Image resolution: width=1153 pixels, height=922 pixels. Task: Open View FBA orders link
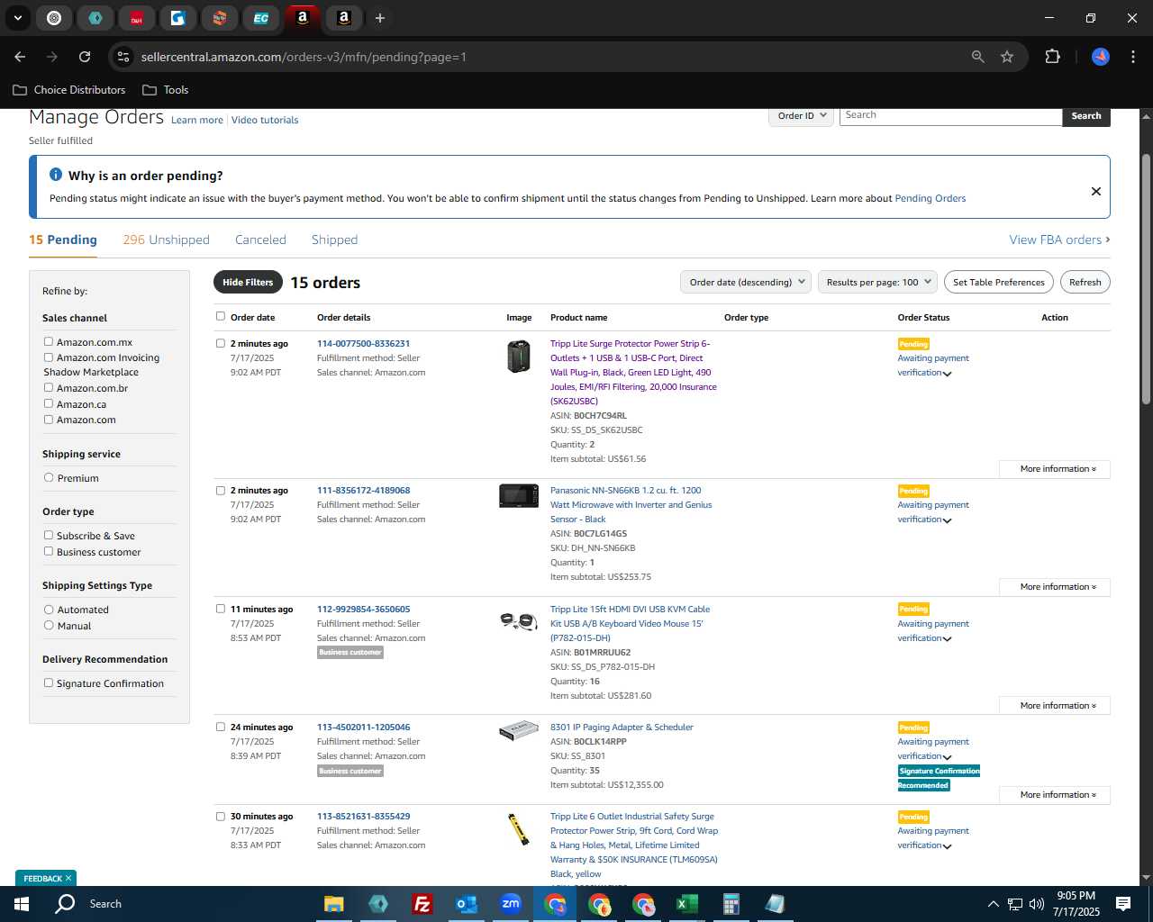point(1059,240)
